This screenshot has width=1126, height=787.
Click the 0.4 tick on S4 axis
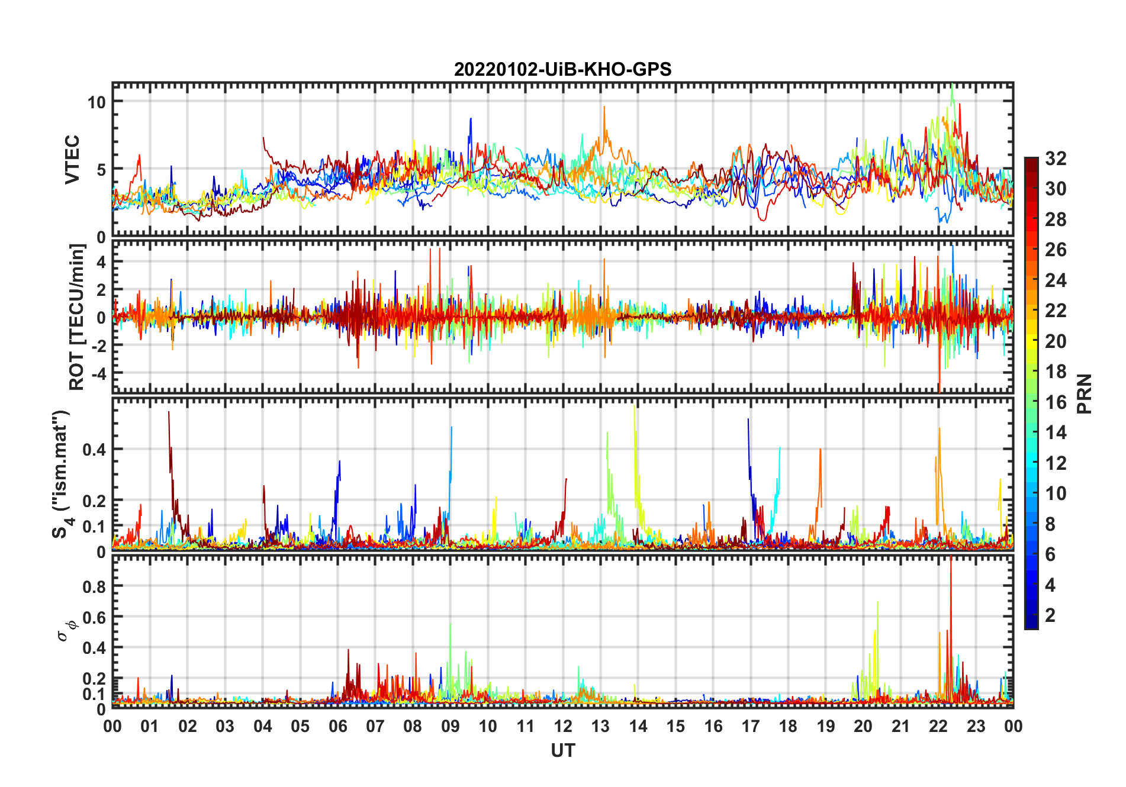(94, 449)
